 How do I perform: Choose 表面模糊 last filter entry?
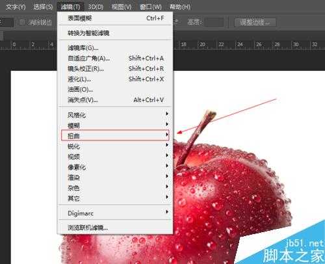tap(115, 18)
